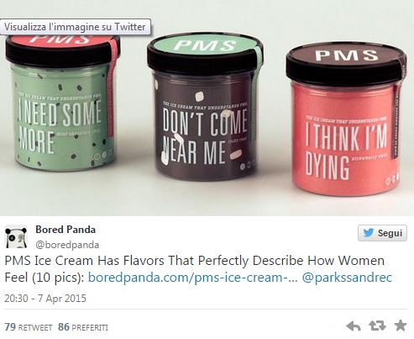Open the @boredpanda handle link
The width and height of the screenshot is (414, 339).
click(67, 245)
